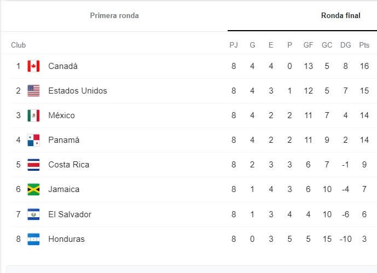Click the Pts column header

pyautogui.click(x=364, y=45)
